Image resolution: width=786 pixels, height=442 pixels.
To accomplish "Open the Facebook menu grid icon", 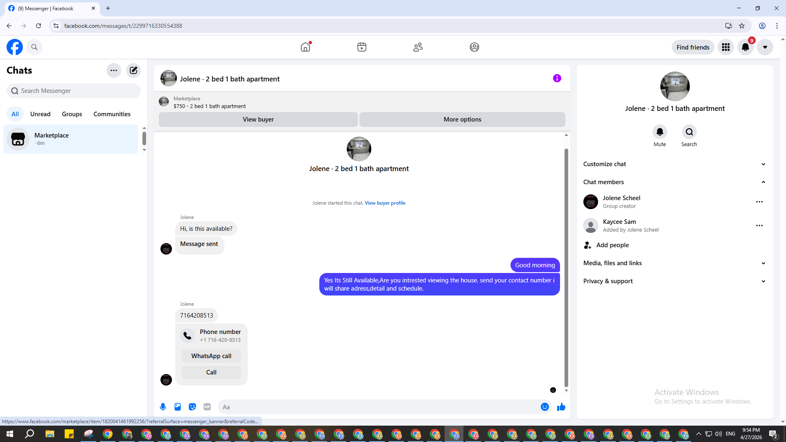I will (725, 47).
